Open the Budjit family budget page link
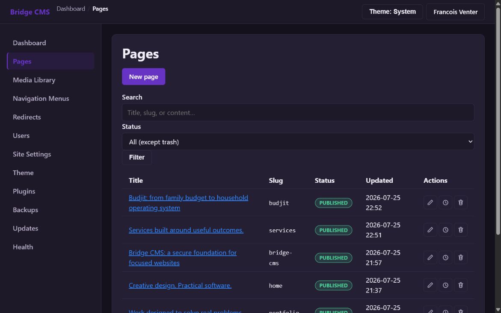 click(188, 202)
